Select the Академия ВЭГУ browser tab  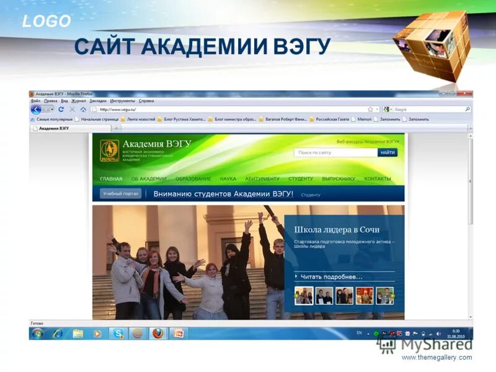[71, 128]
